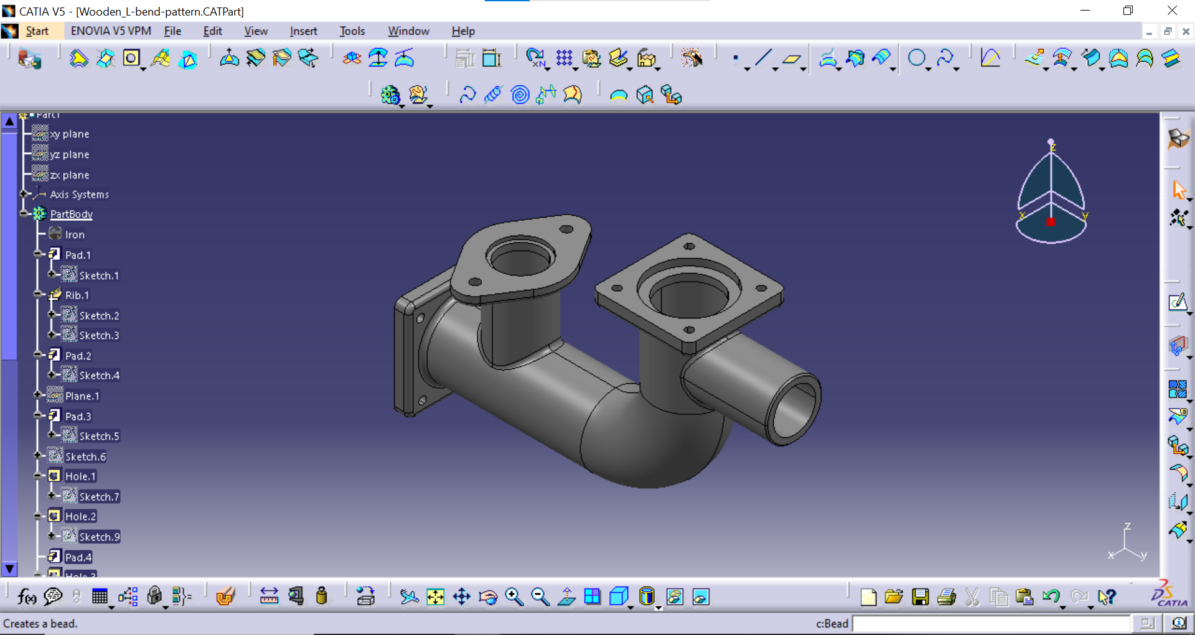Open the File menu
This screenshot has width=1195, height=635.
(x=172, y=31)
